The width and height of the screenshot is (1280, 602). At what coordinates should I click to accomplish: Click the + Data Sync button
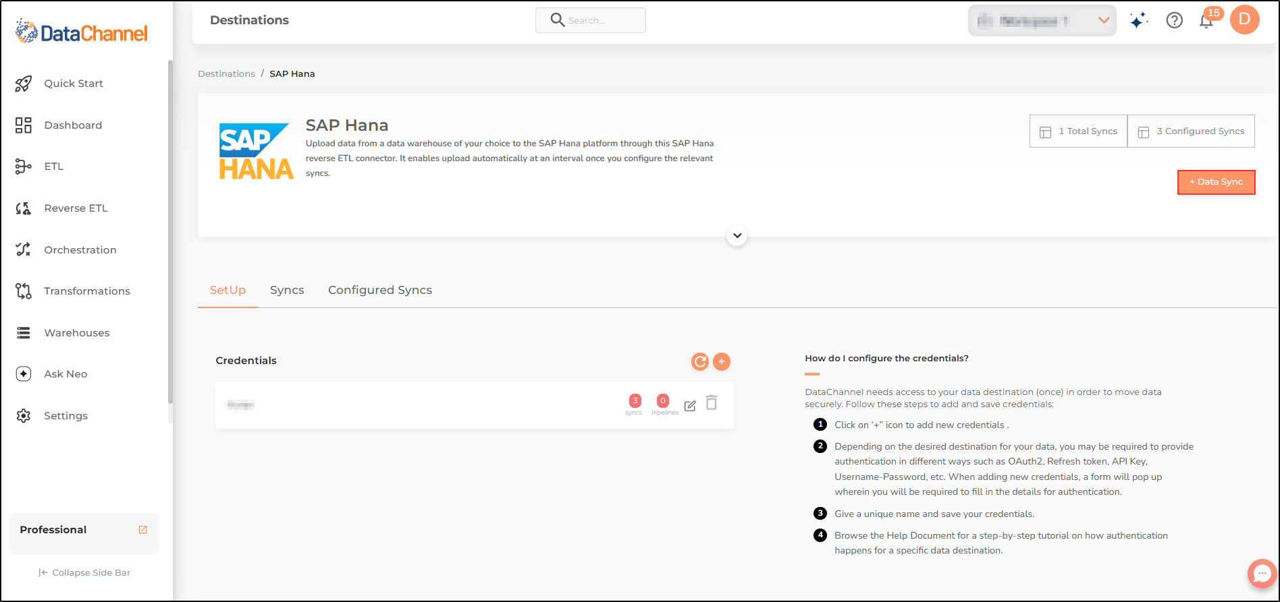[x=1217, y=182]
